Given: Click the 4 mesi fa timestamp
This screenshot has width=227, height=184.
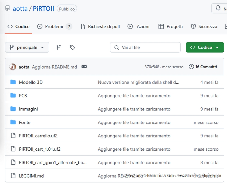Looking at the screenshot, I should 209,82.
